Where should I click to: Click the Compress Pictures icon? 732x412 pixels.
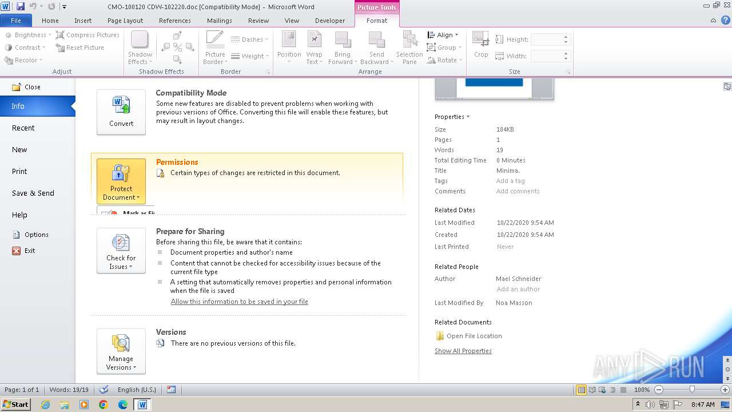60,35
